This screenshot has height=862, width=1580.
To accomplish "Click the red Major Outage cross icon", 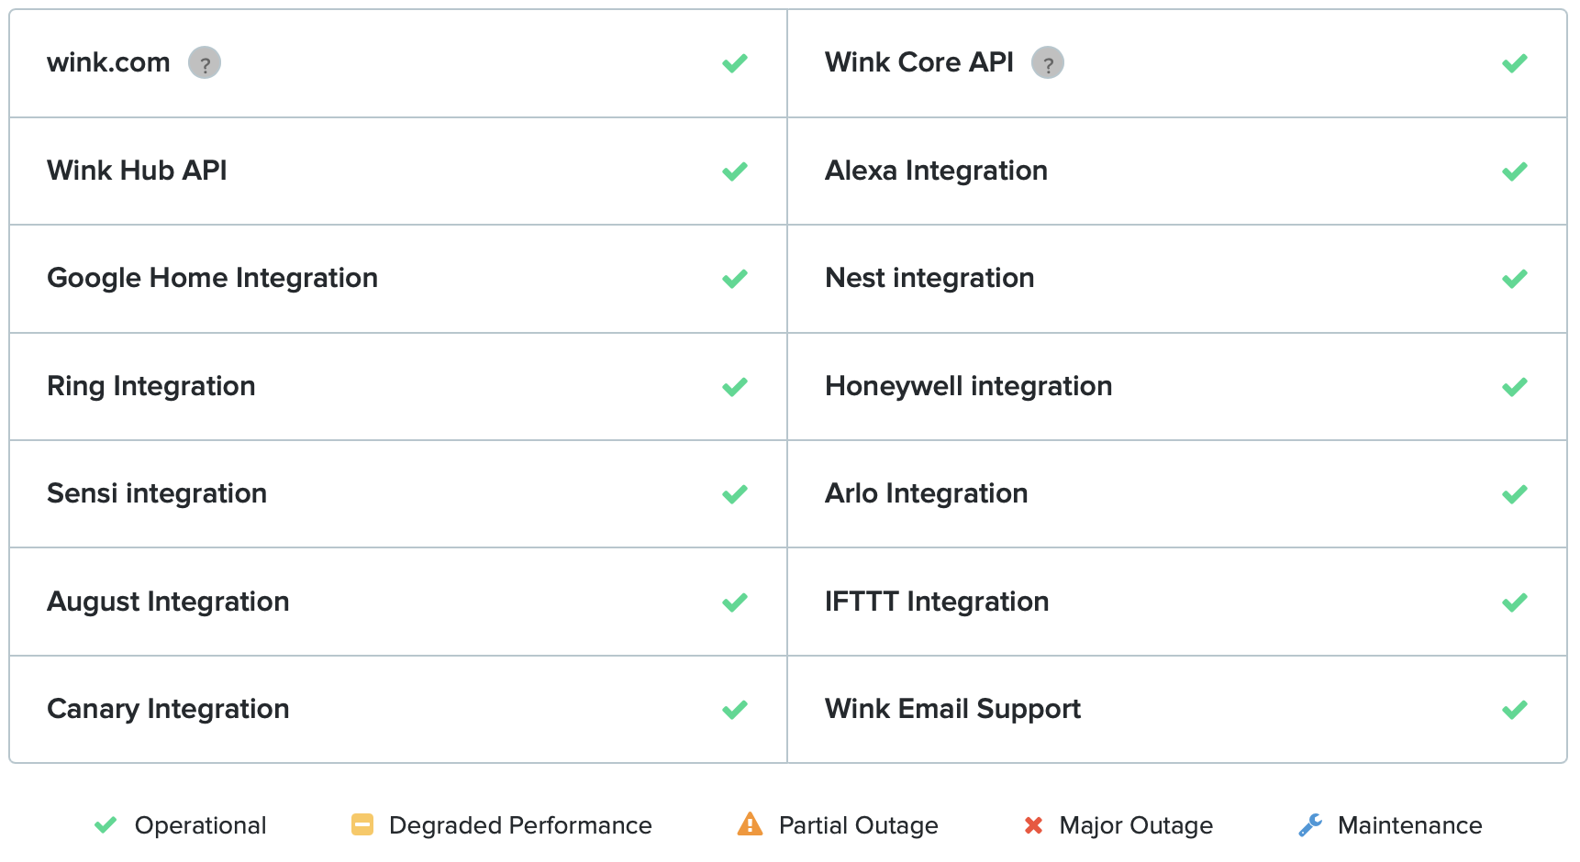I will click(x=1033, y=825).
